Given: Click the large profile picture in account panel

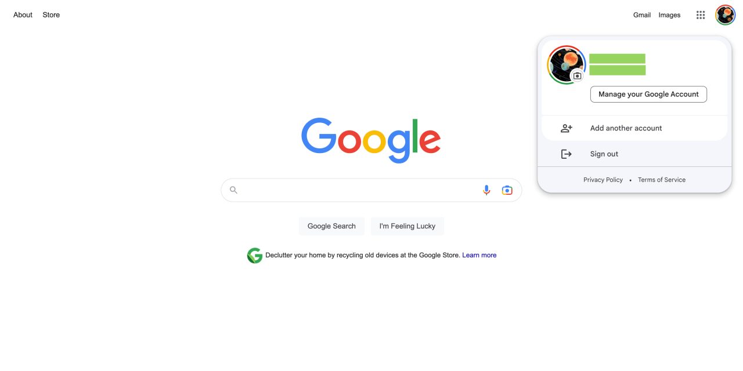Looking at the screenshot, I should point(567,65).
